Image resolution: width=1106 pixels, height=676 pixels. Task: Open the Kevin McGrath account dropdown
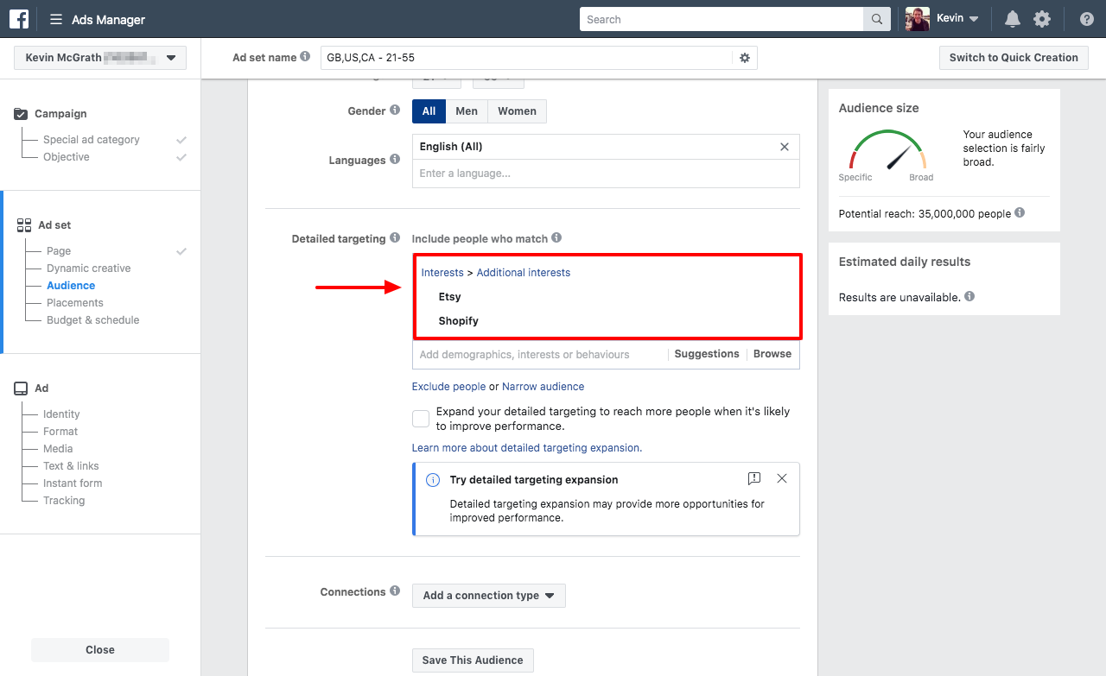(99, 57)
